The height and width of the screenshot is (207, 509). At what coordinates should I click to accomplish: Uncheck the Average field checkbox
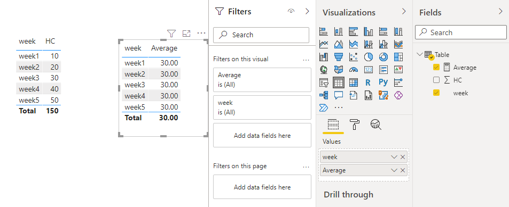tap(436, 67)
